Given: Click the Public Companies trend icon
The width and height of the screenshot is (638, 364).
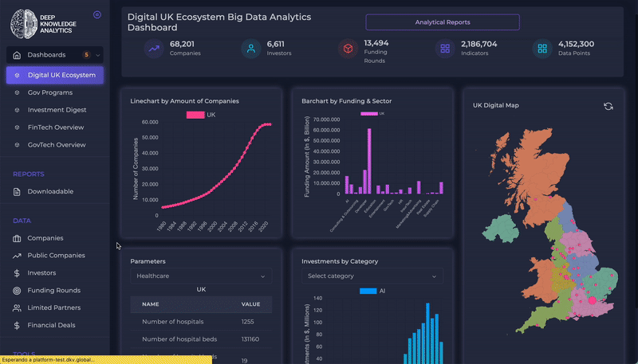Looking at the screenshot, I should coord(17,256).
